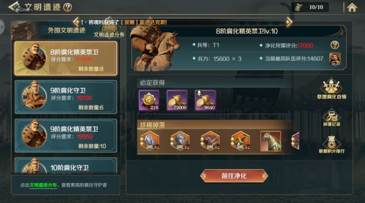Open the 文明遗迹分布 map icon
365x203 pixels.
click(109, 28)
